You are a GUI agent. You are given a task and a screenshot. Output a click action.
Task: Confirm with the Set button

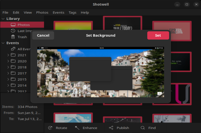158,35
